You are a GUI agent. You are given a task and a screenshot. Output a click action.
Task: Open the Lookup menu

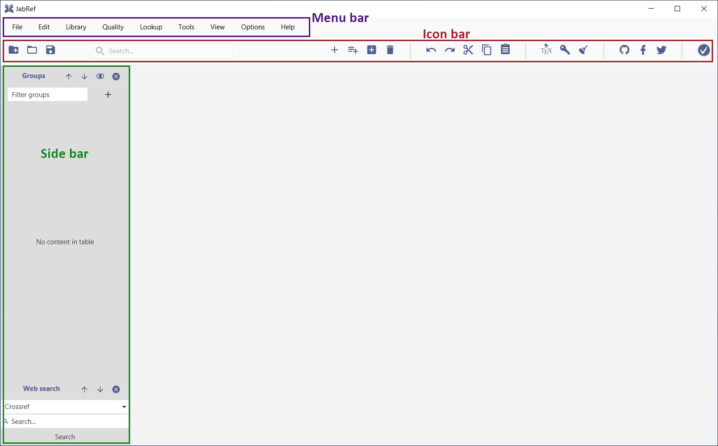click(x=151, y=27)
